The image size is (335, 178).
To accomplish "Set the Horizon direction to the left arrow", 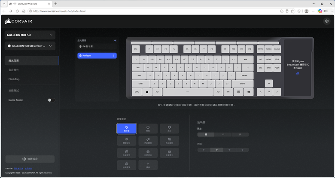I will coord(204,150).
